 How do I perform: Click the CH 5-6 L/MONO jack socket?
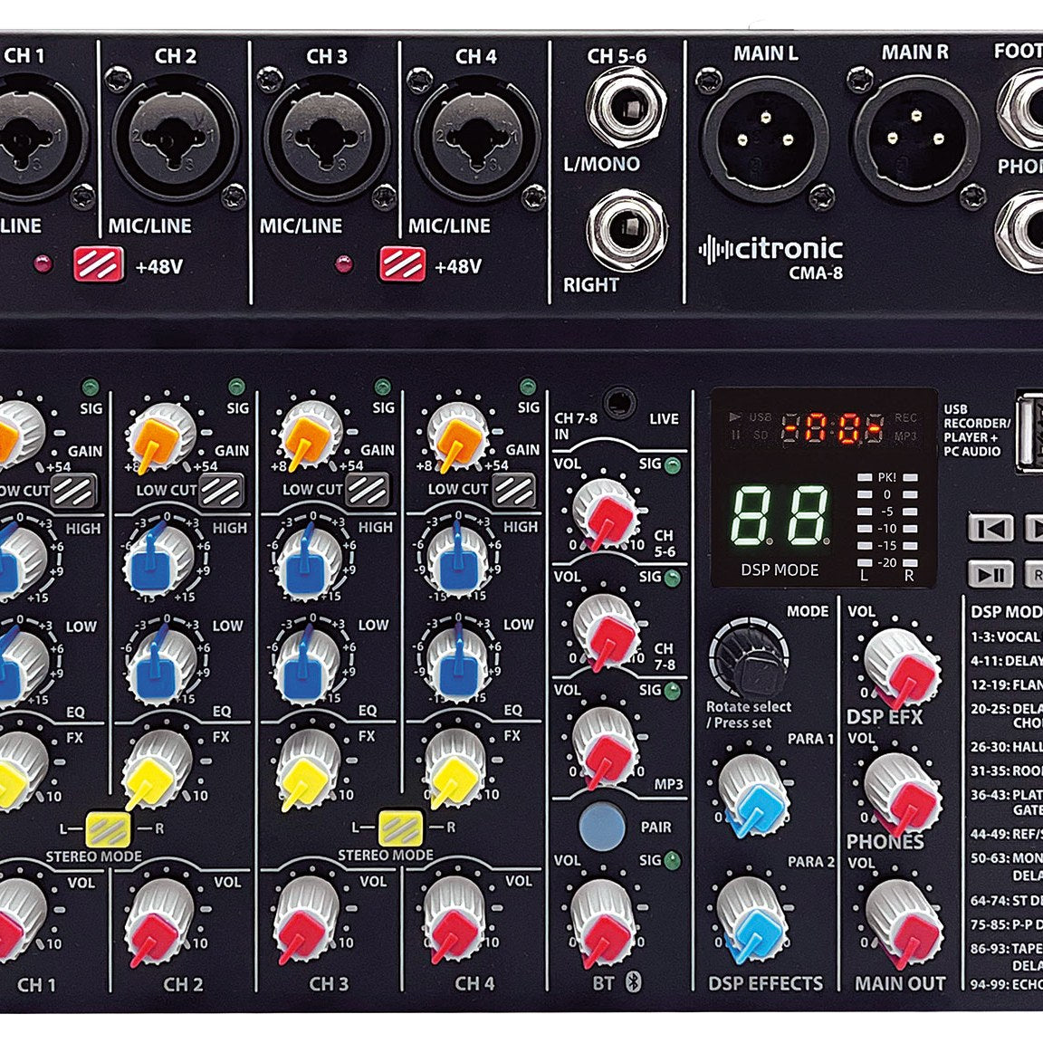pyautogui.click(x=626, y=108)
